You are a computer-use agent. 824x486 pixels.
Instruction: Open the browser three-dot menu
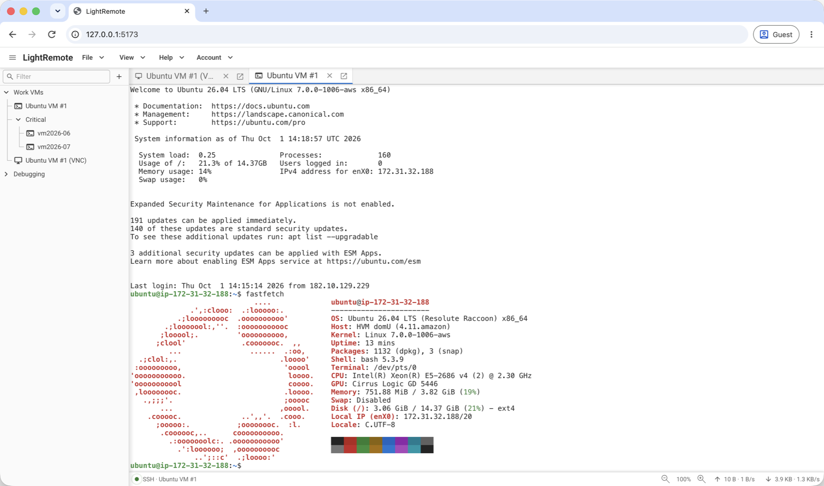pyautogui.click(x=811, y=34)
